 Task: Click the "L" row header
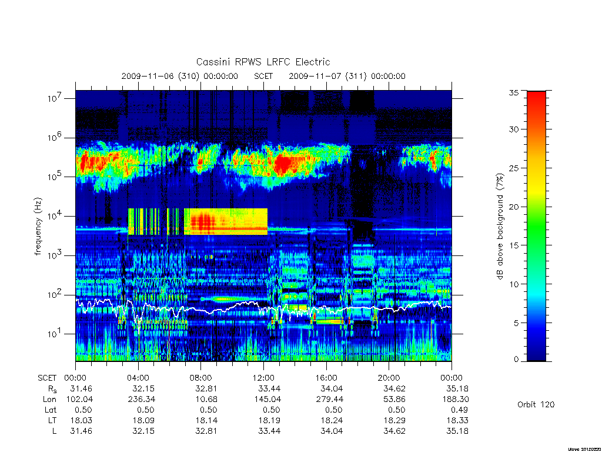(x=54, y=431)
